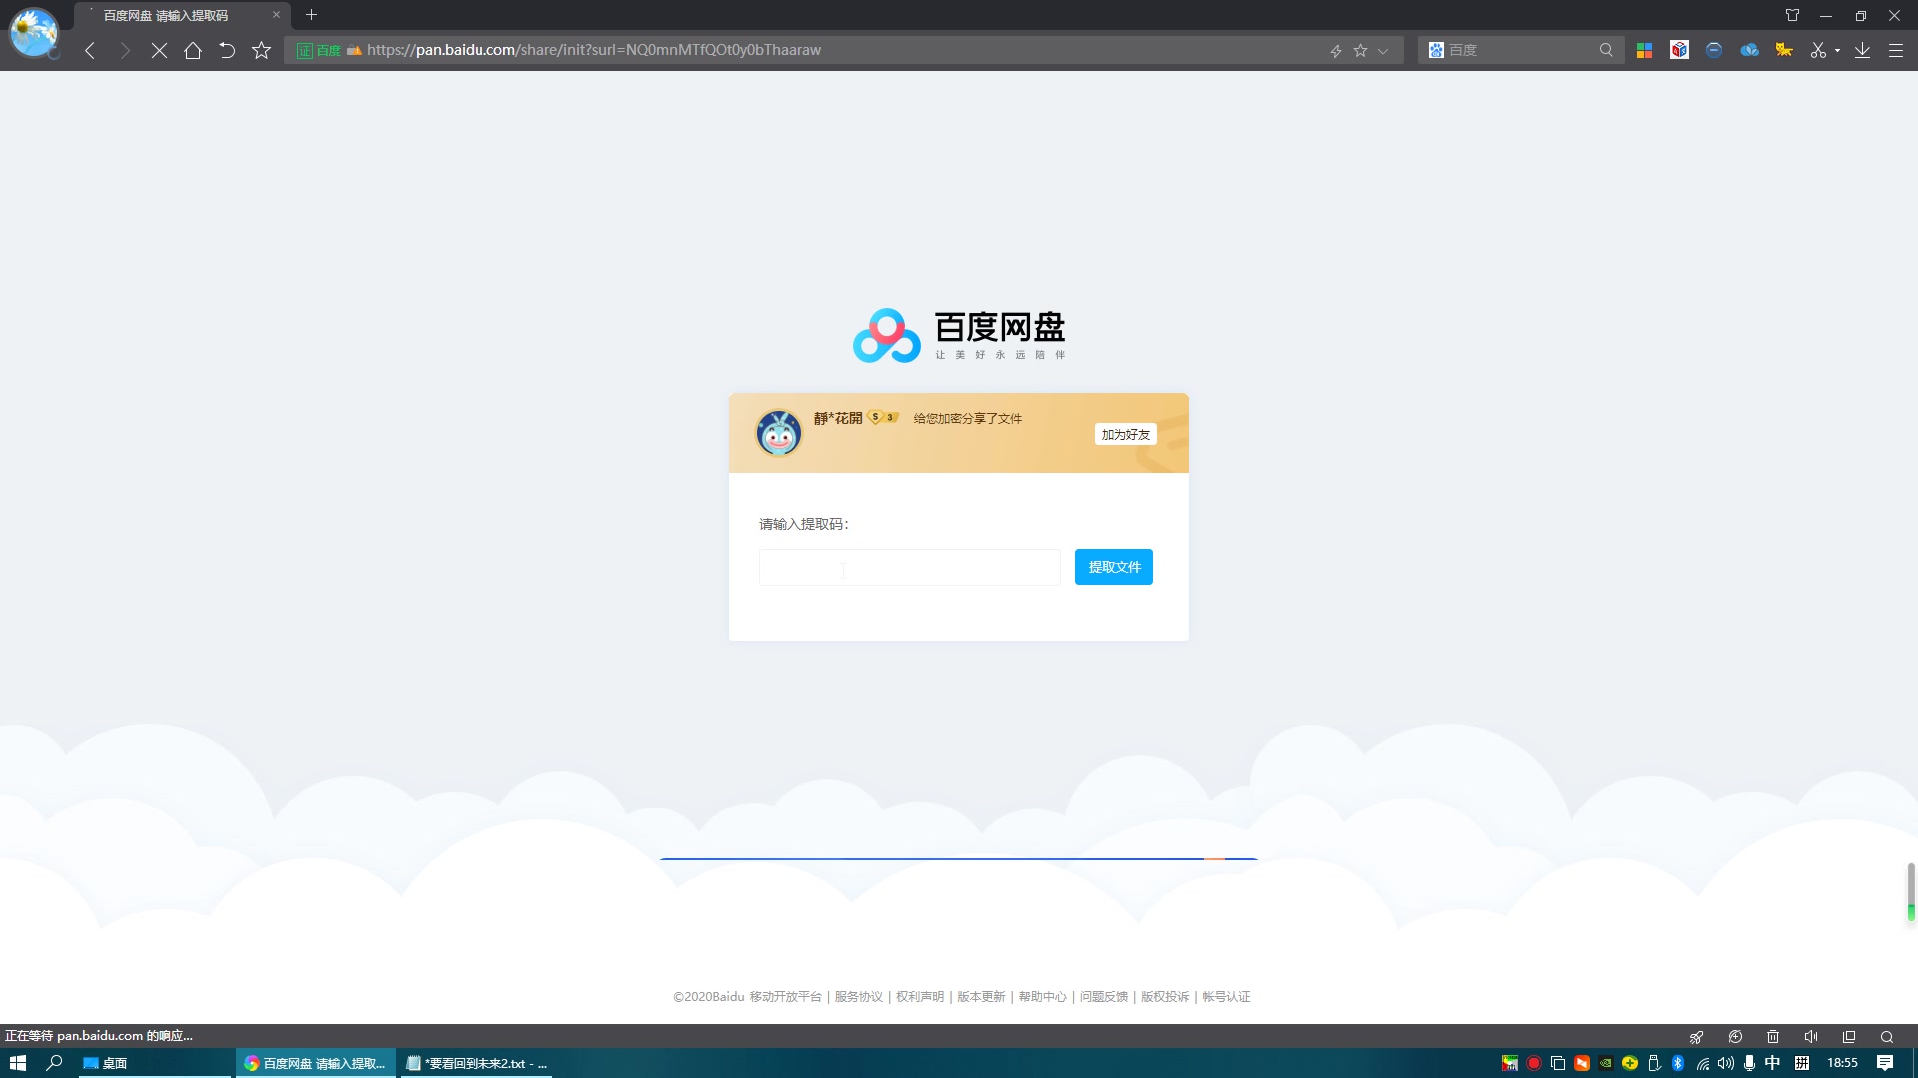Screen dimensions: 1918x1078
Task: Open the 版权投诉 footer link
Action: point(1165,996)
